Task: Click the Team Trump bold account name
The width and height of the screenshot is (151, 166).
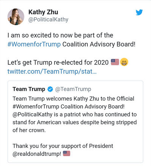Action: [x=29, y=89]
